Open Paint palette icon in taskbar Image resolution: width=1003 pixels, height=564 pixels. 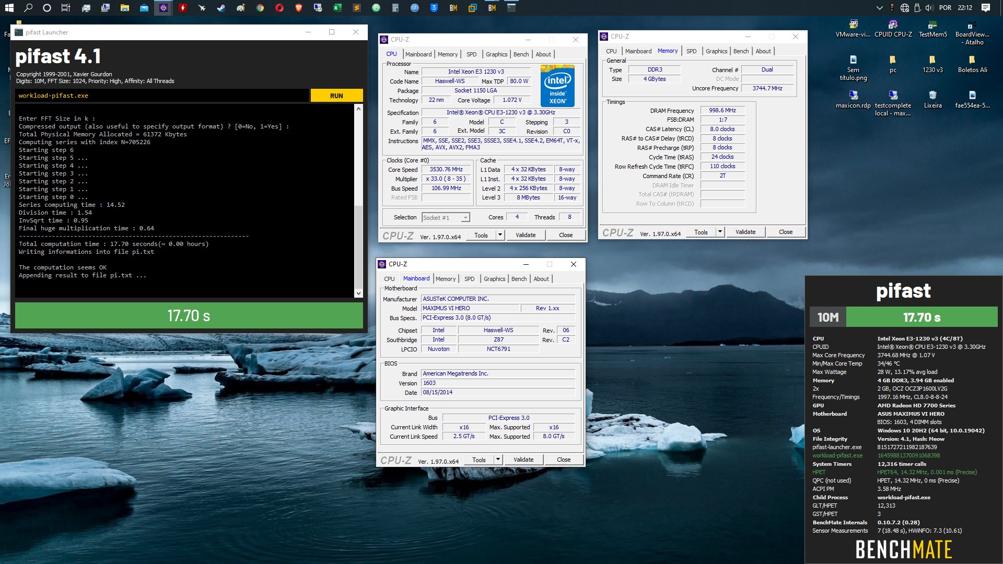(240, 8)
